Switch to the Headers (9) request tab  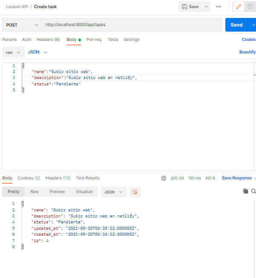tap(48, 40)
